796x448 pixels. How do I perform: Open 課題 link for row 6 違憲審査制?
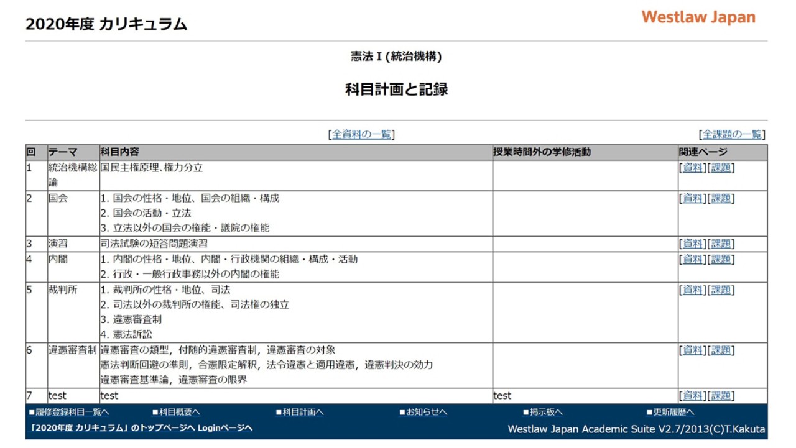720,349
